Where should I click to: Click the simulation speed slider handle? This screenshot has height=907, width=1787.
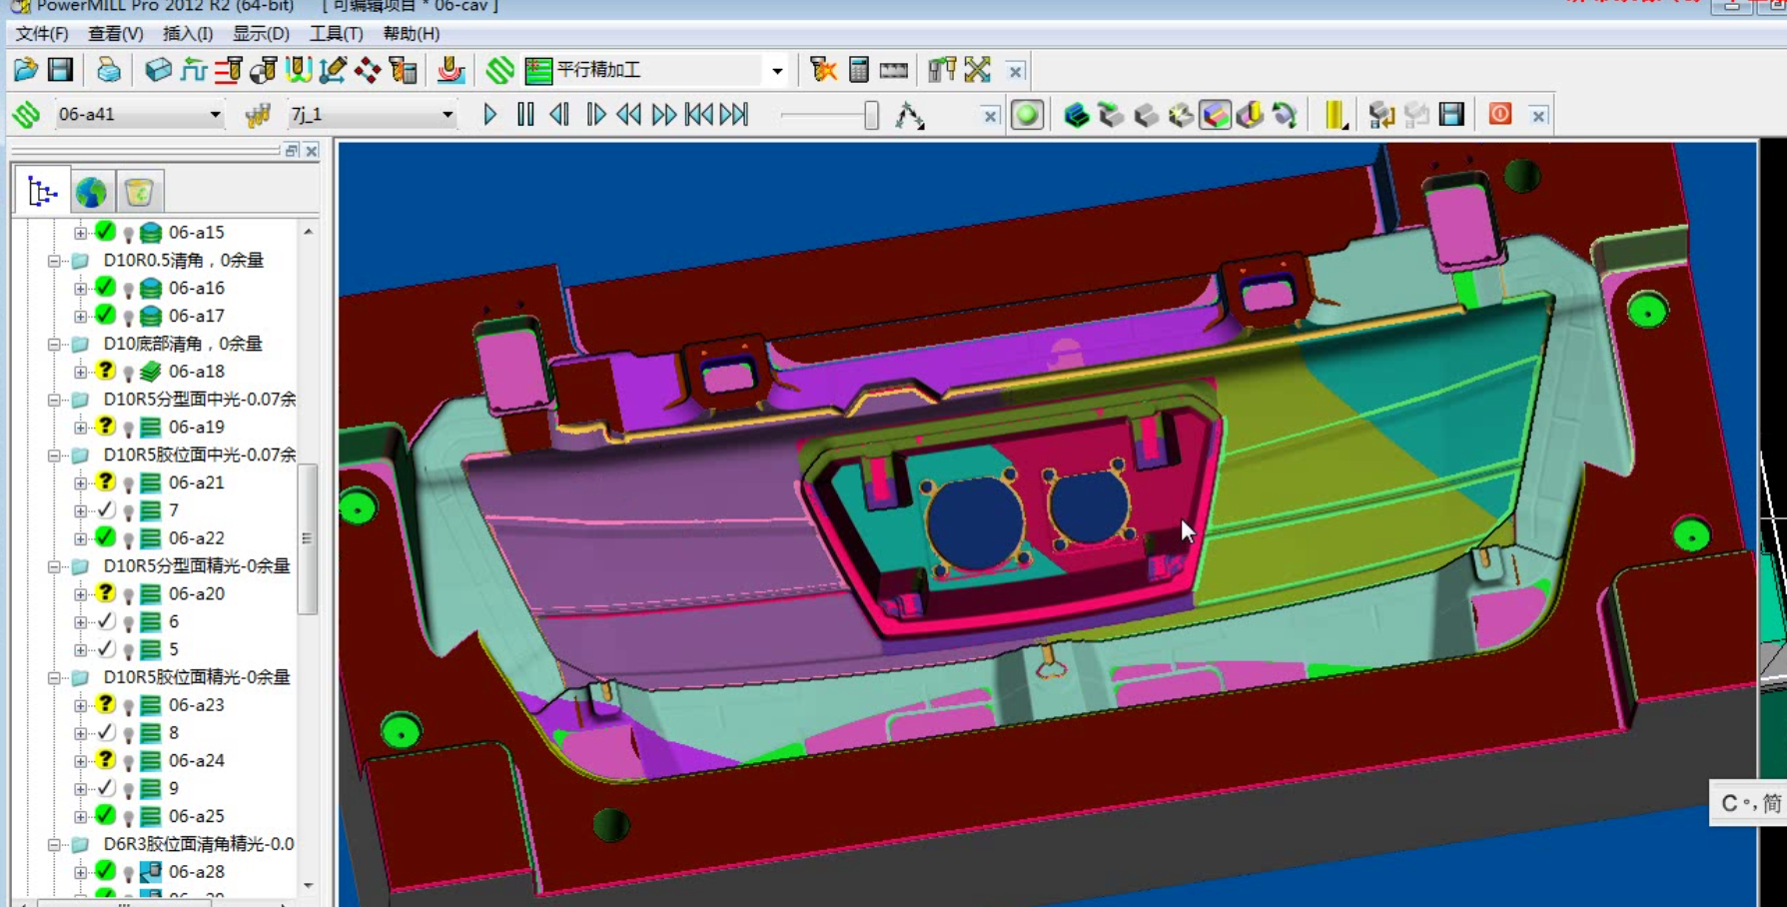(871, 115)
